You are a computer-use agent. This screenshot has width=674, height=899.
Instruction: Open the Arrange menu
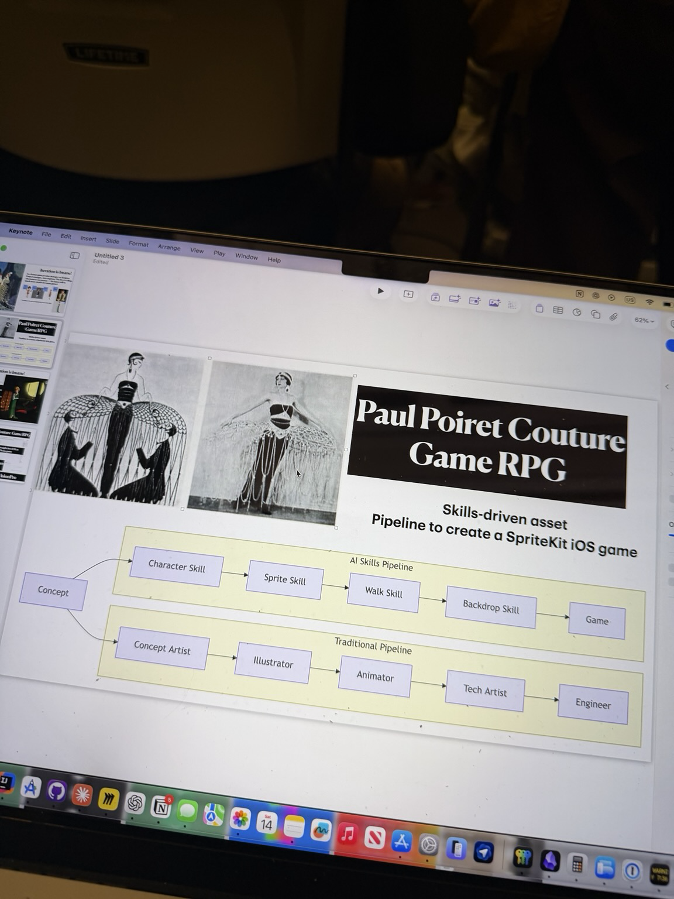(169, 248)
